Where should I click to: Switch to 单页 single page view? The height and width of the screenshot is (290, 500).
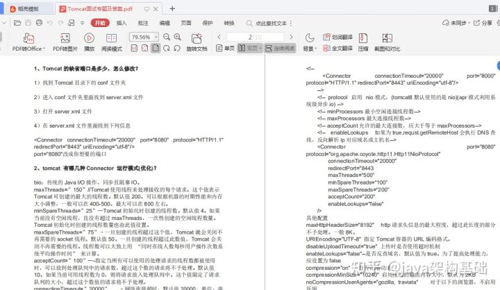click(225, 48)
